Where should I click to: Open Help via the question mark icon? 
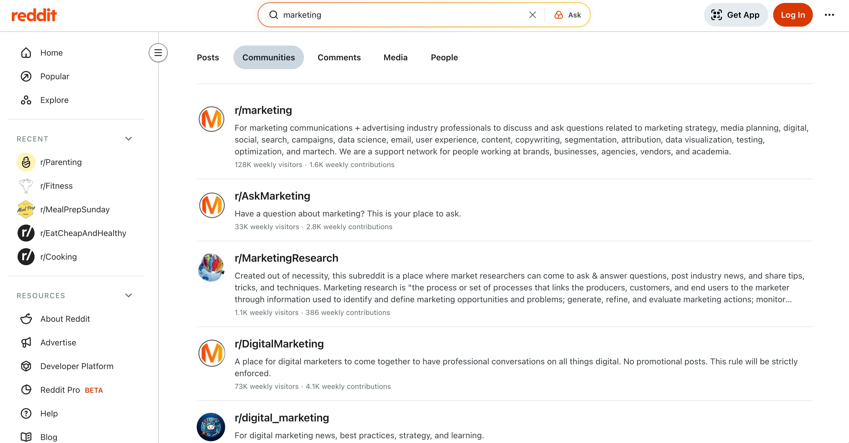26,413
